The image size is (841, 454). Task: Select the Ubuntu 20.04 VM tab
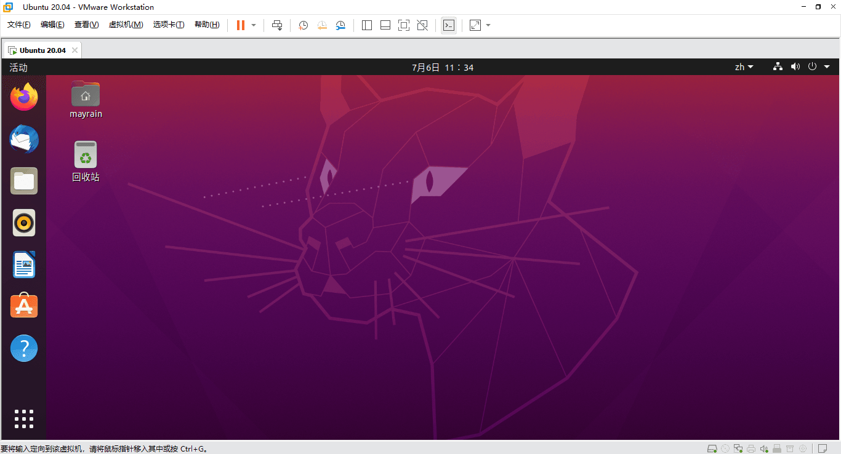point(42,50)
